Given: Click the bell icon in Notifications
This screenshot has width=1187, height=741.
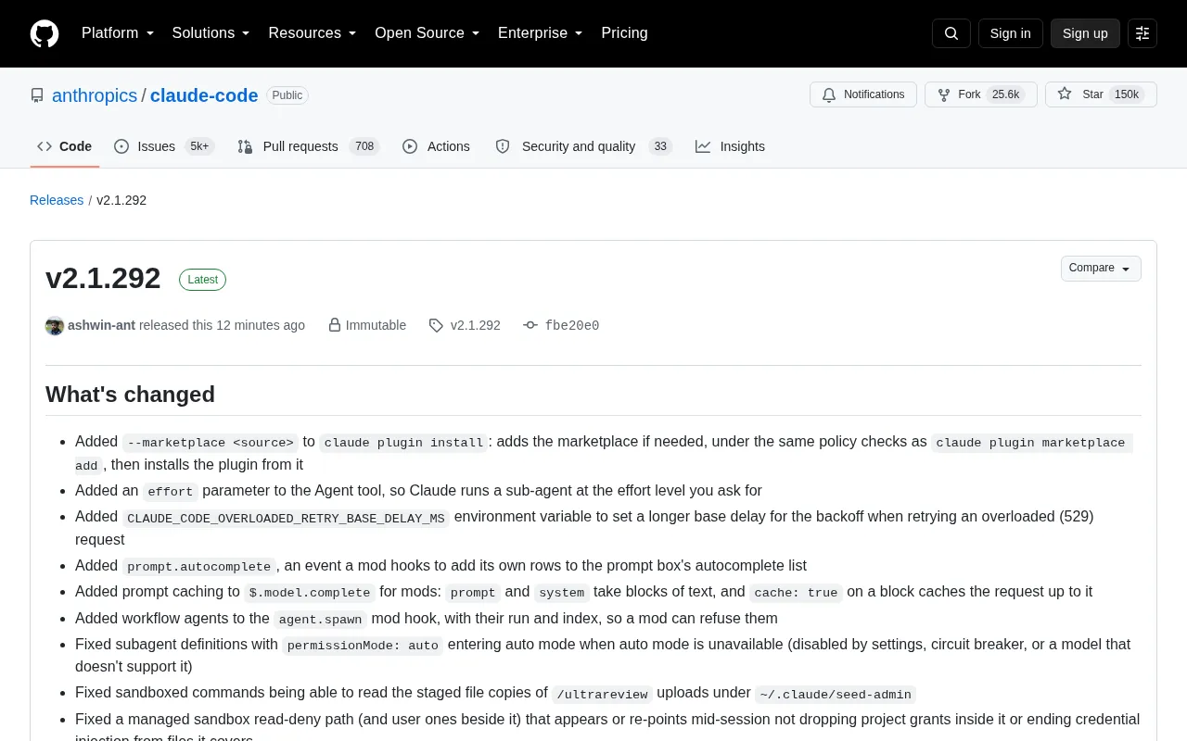Looking at the screenshot, I should tap(829, 94).
